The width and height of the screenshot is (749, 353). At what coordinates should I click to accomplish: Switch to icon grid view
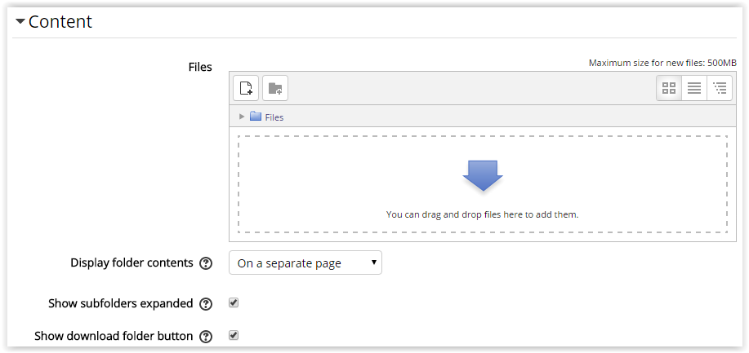tap(669, 88)
